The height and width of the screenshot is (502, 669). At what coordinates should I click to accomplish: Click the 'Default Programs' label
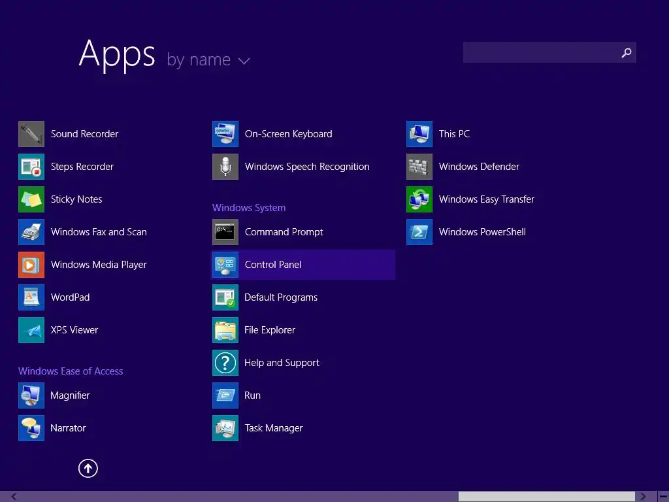tap(281, 297)
